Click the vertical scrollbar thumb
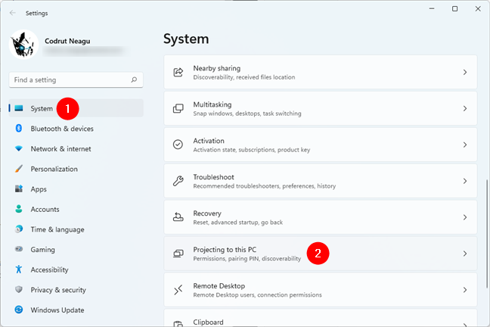Image resolution: width=490 pixels, height=327 pixels. tap(487, 234)
